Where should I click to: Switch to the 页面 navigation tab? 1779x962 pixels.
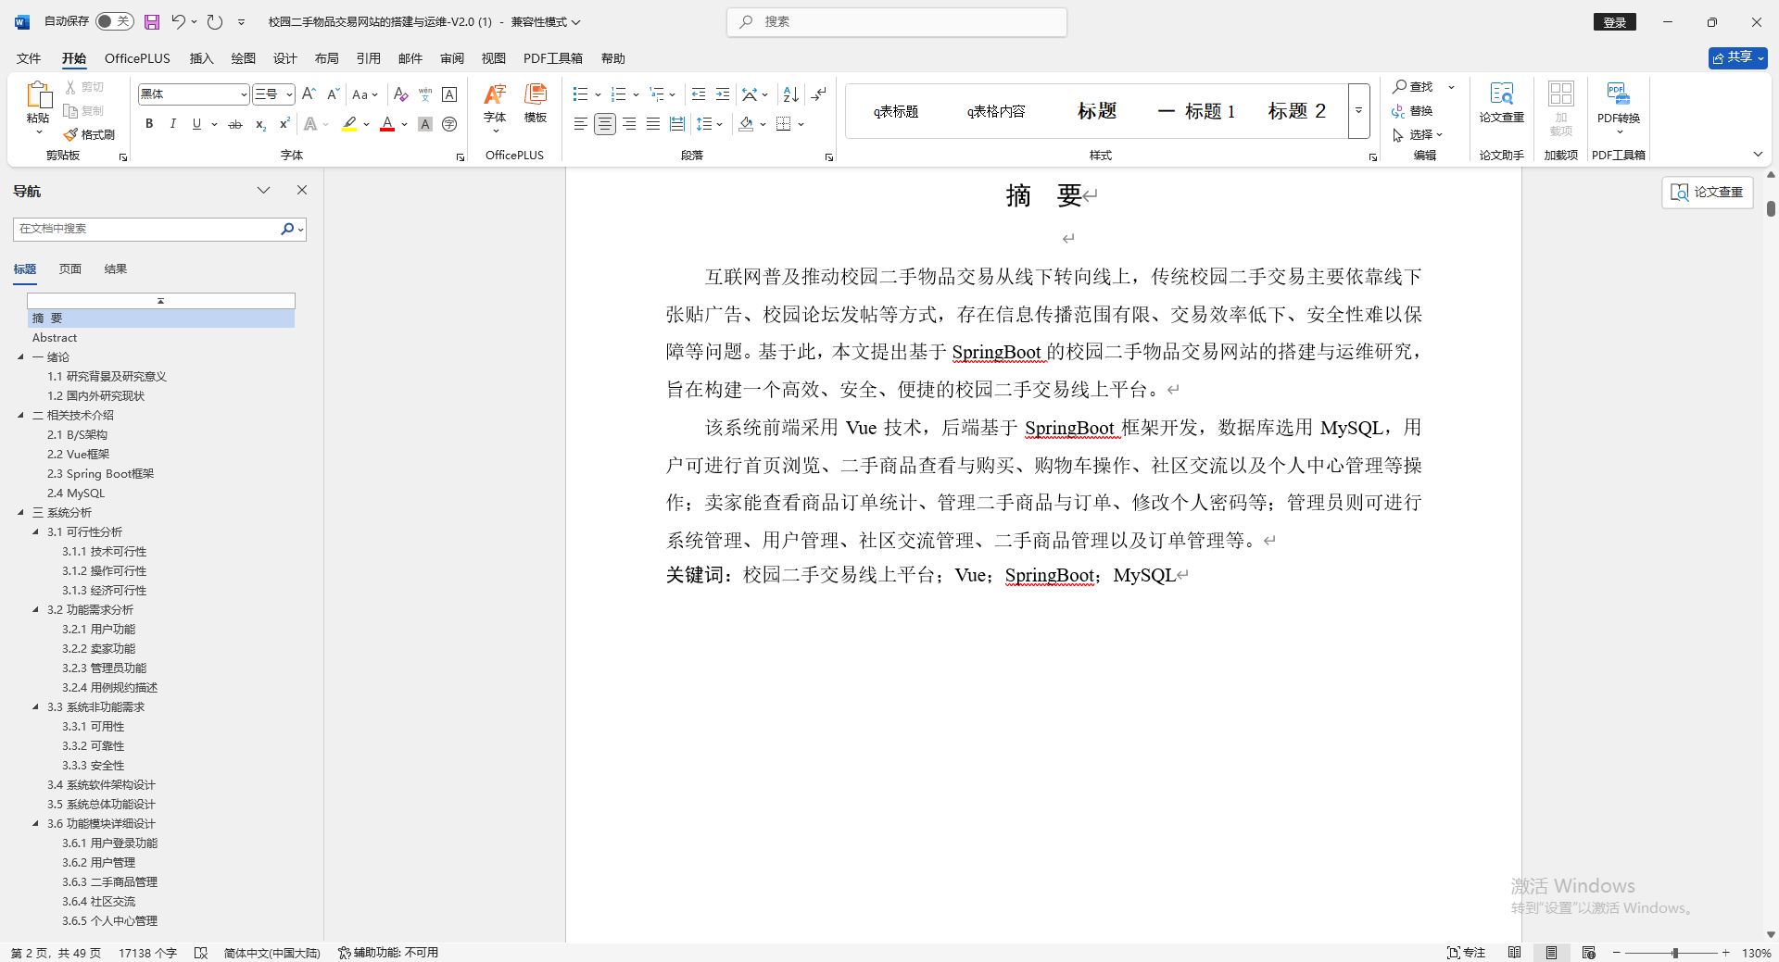click(x=69, y=269)
